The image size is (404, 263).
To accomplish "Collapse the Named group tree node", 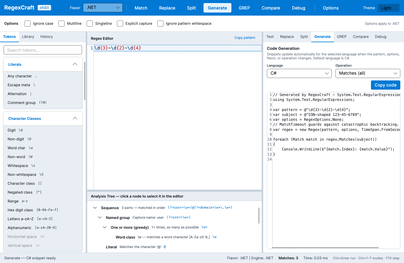I will click(100, 218).
